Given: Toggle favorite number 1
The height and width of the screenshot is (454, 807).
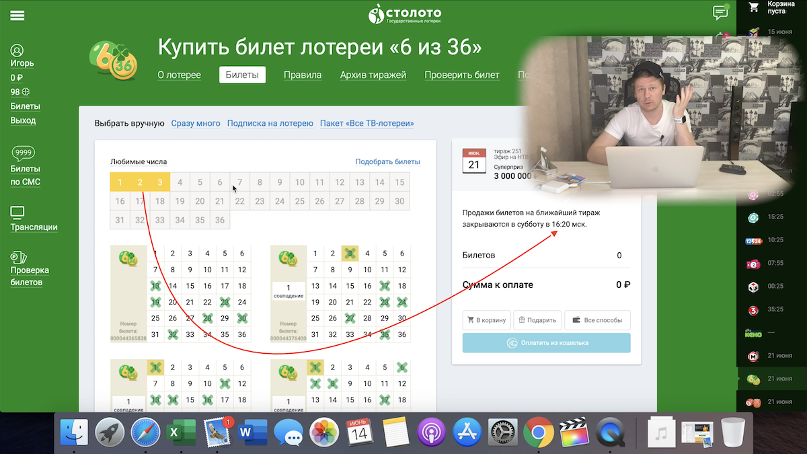Looking at the screenshot, I should (120, 182).
